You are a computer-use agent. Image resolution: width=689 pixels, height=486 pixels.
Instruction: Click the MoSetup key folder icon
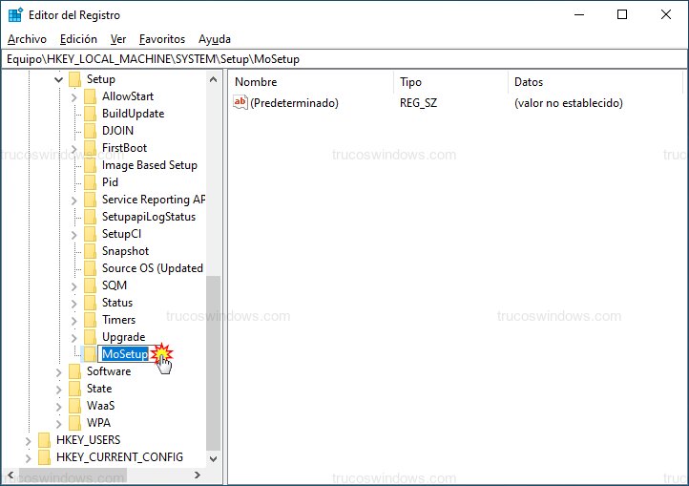90,354
